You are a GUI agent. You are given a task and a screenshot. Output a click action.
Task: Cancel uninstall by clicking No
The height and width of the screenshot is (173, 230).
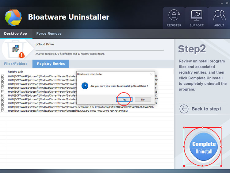143,99
